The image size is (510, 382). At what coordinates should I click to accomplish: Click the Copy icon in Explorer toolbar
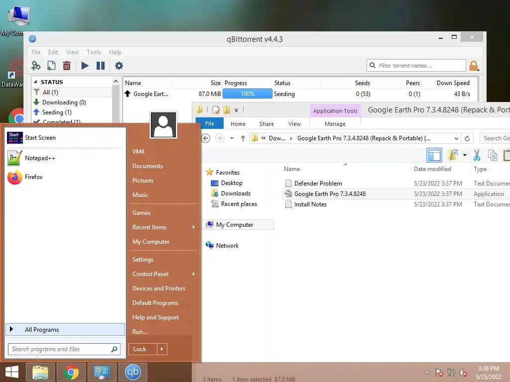[493, 155]
